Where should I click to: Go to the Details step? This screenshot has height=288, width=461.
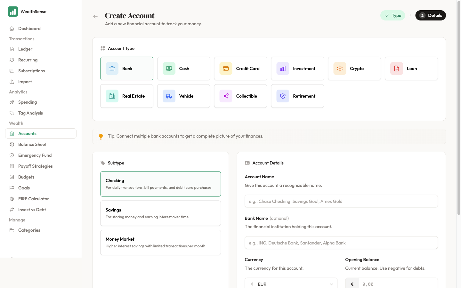(431, 15)
